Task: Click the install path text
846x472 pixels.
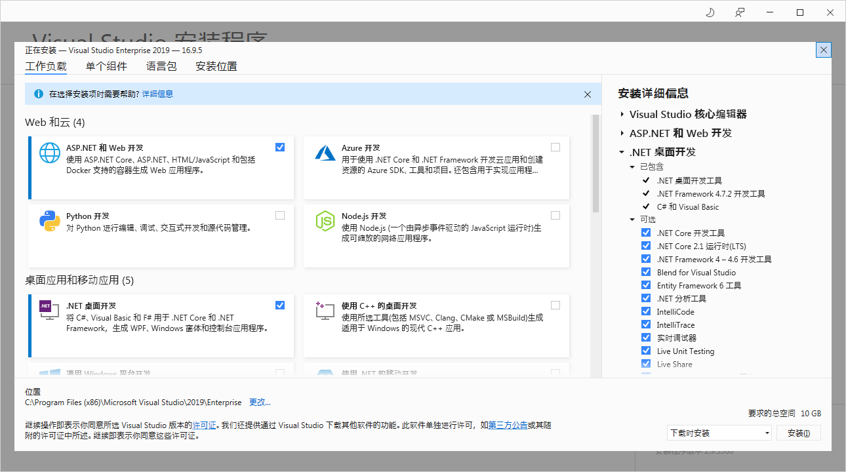Action: click(133, 402)
